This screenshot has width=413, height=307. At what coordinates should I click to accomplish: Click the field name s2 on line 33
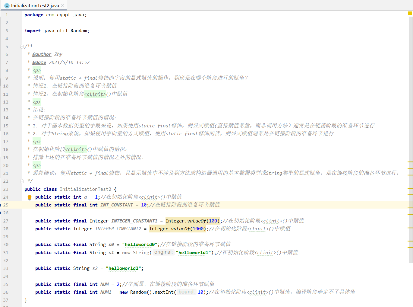coord(95,268)
